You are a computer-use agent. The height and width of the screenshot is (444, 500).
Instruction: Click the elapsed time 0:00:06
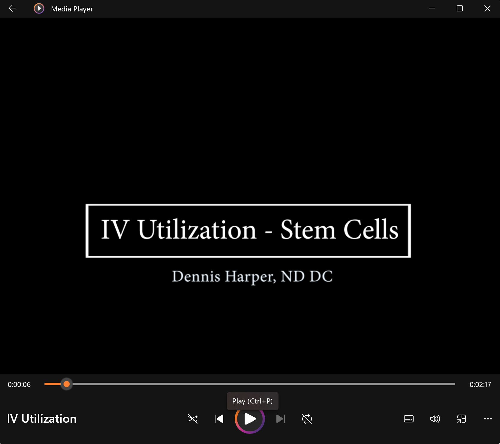click(19, 384)
